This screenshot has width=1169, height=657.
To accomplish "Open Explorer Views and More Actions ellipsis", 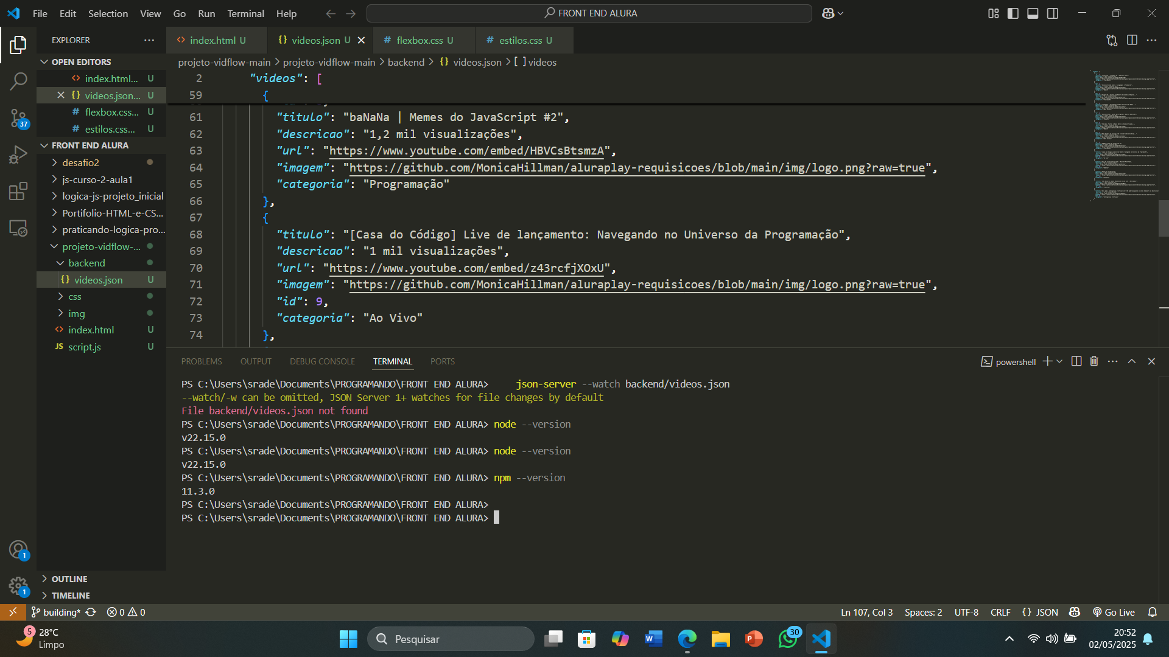I will tap(149, 40).
